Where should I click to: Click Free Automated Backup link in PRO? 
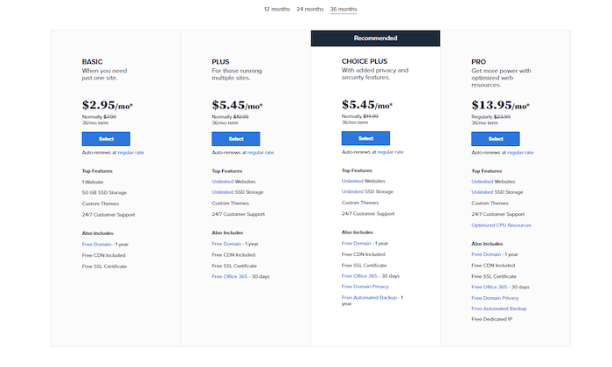point(499,308)
